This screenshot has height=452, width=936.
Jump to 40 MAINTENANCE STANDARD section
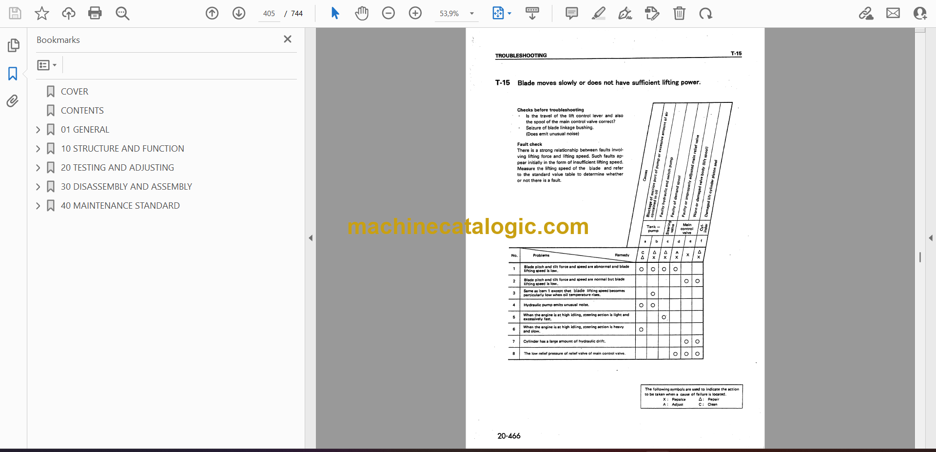coord(120,206)
